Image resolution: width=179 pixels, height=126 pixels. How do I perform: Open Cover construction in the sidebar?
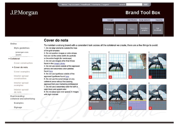pos(23,63)
